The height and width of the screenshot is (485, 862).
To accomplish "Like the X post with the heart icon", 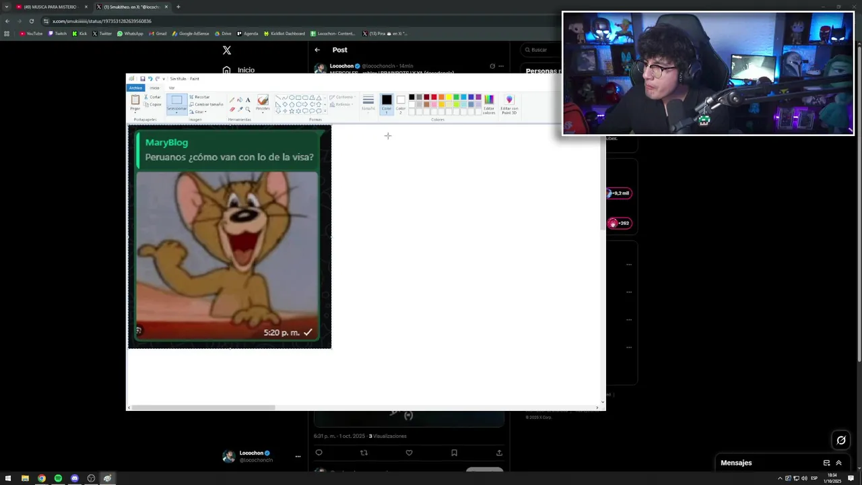I will pos(409,453).
